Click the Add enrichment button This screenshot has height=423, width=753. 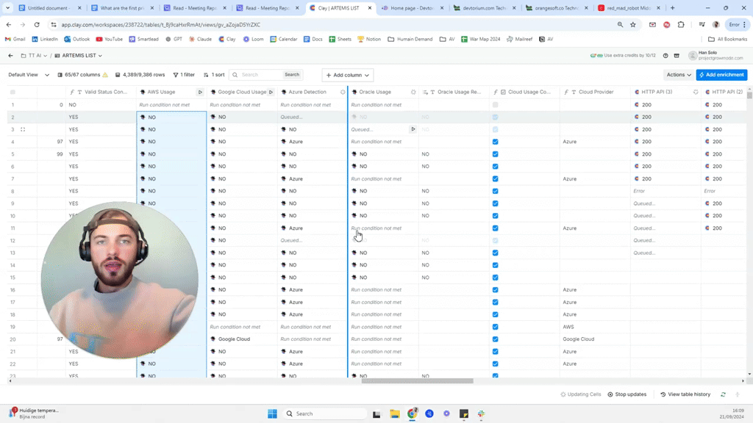(721, 75)
